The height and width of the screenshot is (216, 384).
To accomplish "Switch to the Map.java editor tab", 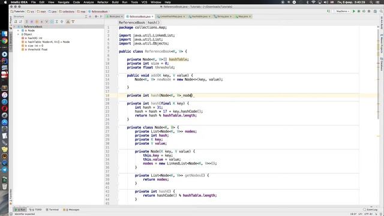I will [x=243, y=16].
